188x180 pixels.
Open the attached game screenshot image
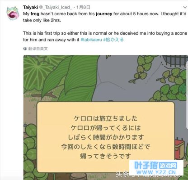106,117
